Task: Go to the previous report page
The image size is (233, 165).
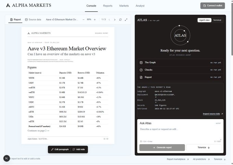Action: 109,20
